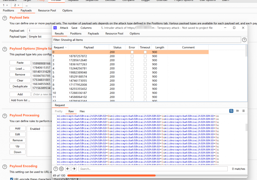This screenshot has width=257, height=180.
Task: Switch to Resource Pool tab in attack window
Action: (114, 33)
